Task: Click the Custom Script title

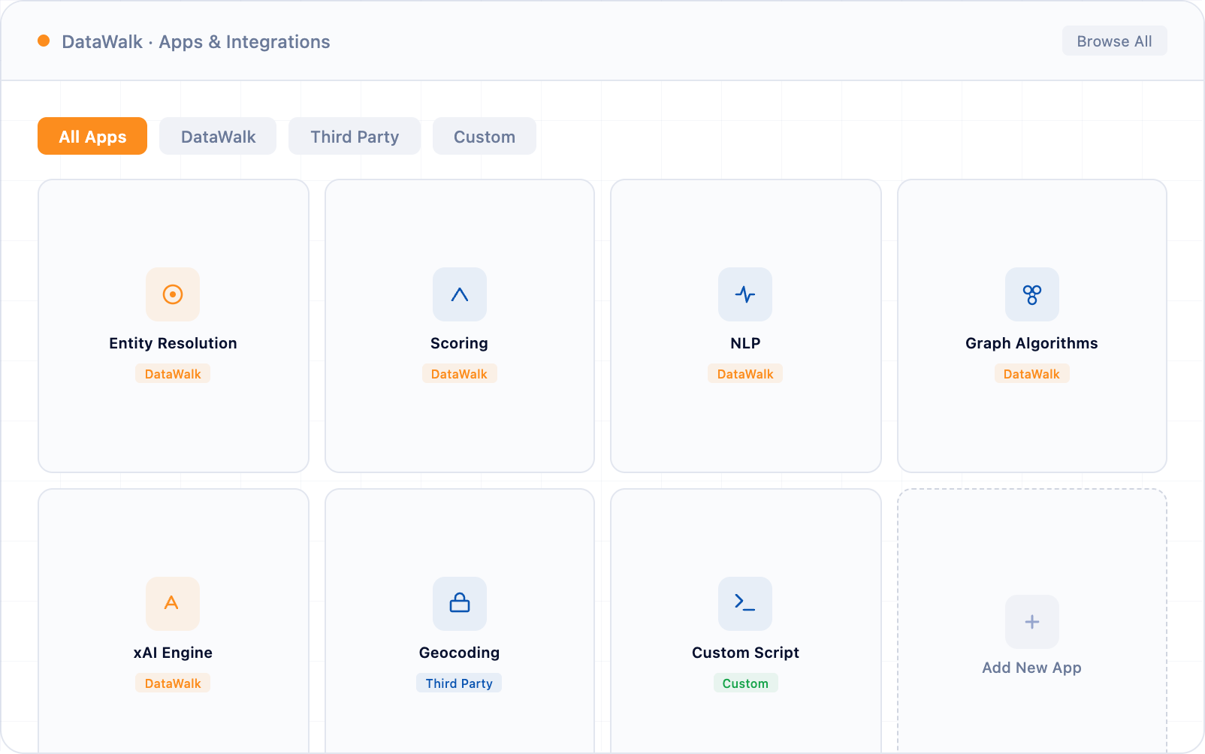Action: pos(745,653)
